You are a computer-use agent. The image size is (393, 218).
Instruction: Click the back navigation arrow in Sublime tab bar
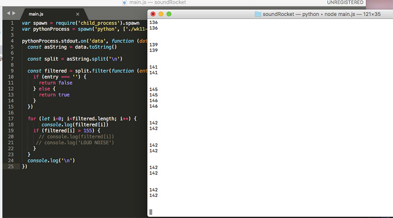[8, 13]
